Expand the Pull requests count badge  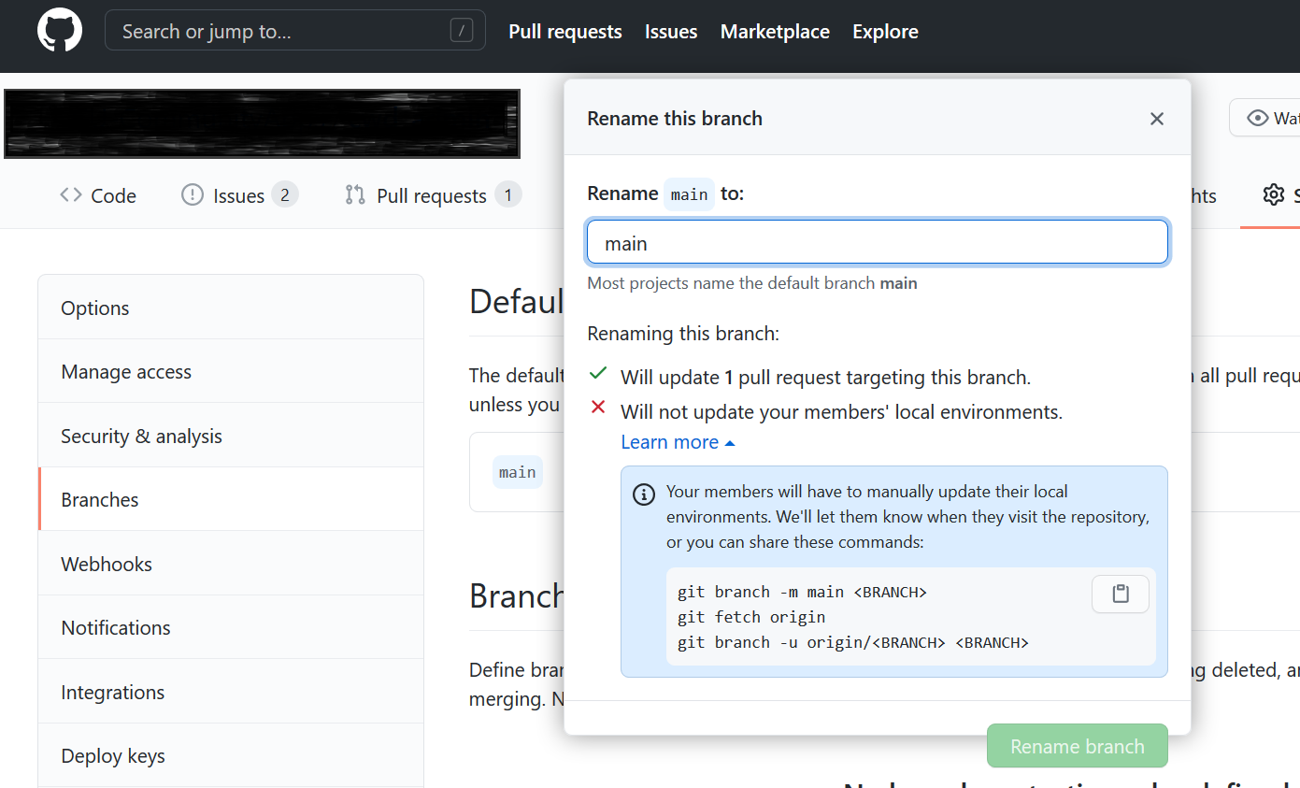pyautogui.click(x=509, y=194)
